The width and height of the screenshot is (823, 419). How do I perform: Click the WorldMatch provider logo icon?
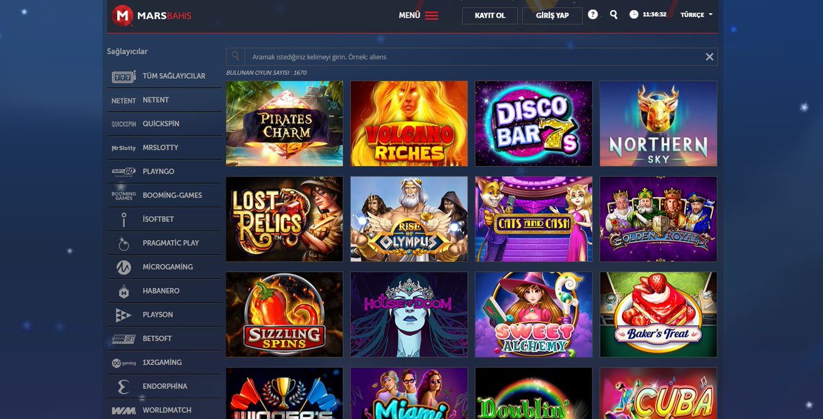click(123, 411)
